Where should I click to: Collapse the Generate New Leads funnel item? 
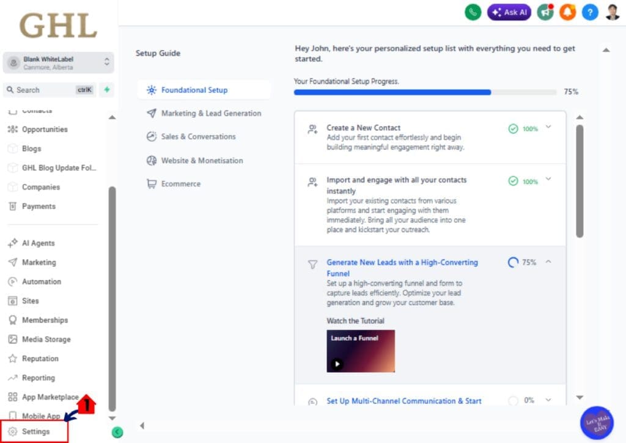click(548, 262)
